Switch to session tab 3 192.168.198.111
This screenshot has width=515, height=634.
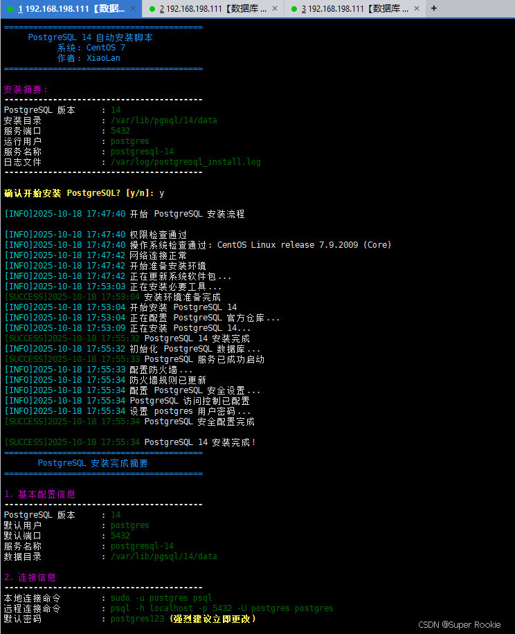[354, 8]
